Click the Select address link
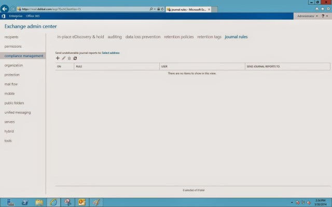The width and height of the screenshot is (332, 207). (x=110, y=53)
